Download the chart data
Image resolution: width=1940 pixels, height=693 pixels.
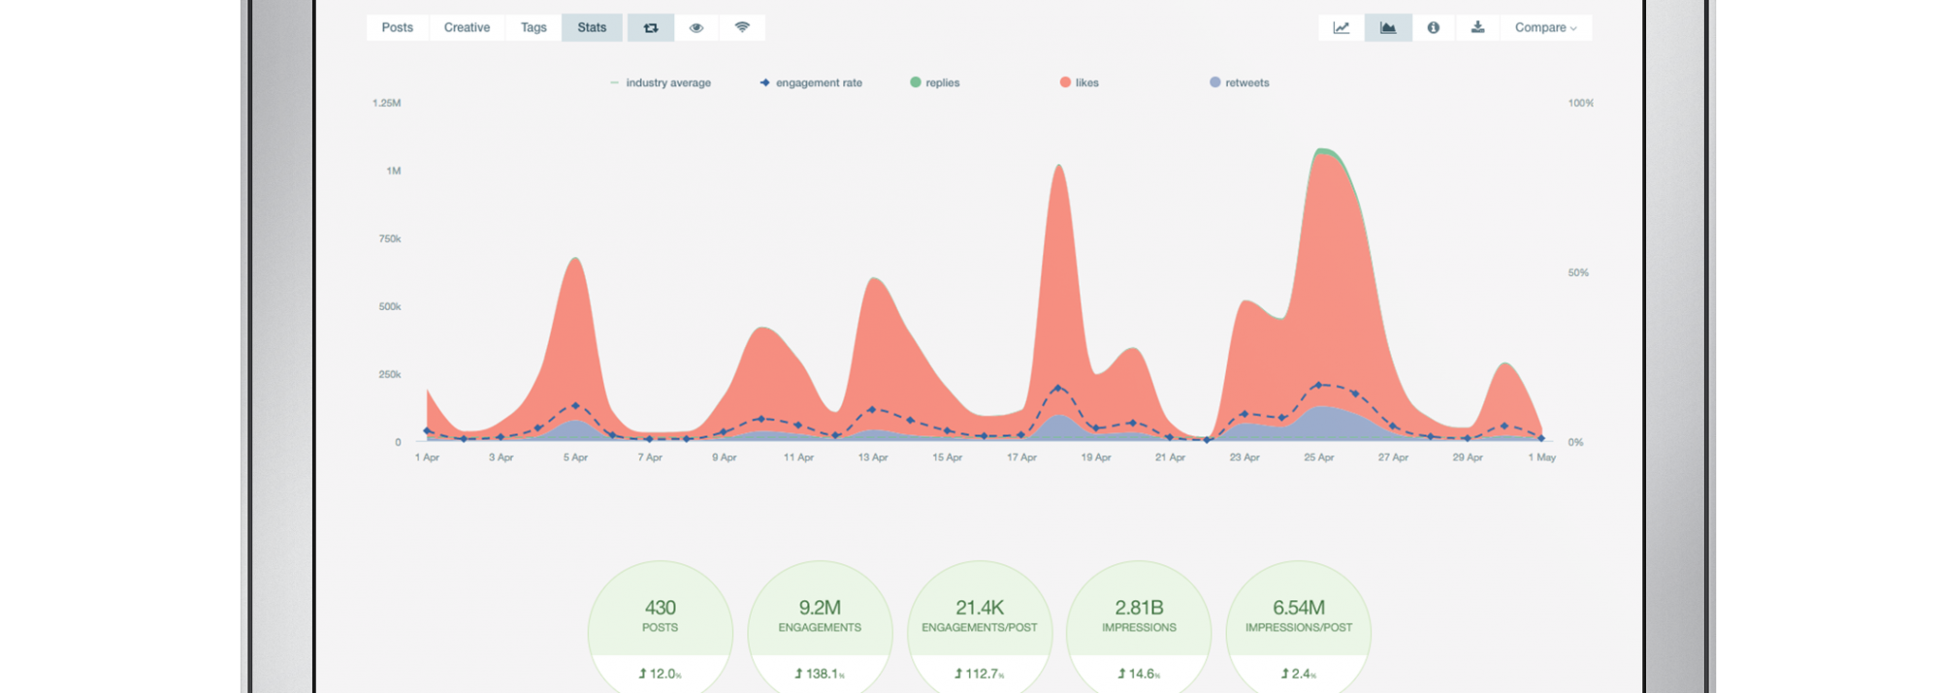point(1477,28)
